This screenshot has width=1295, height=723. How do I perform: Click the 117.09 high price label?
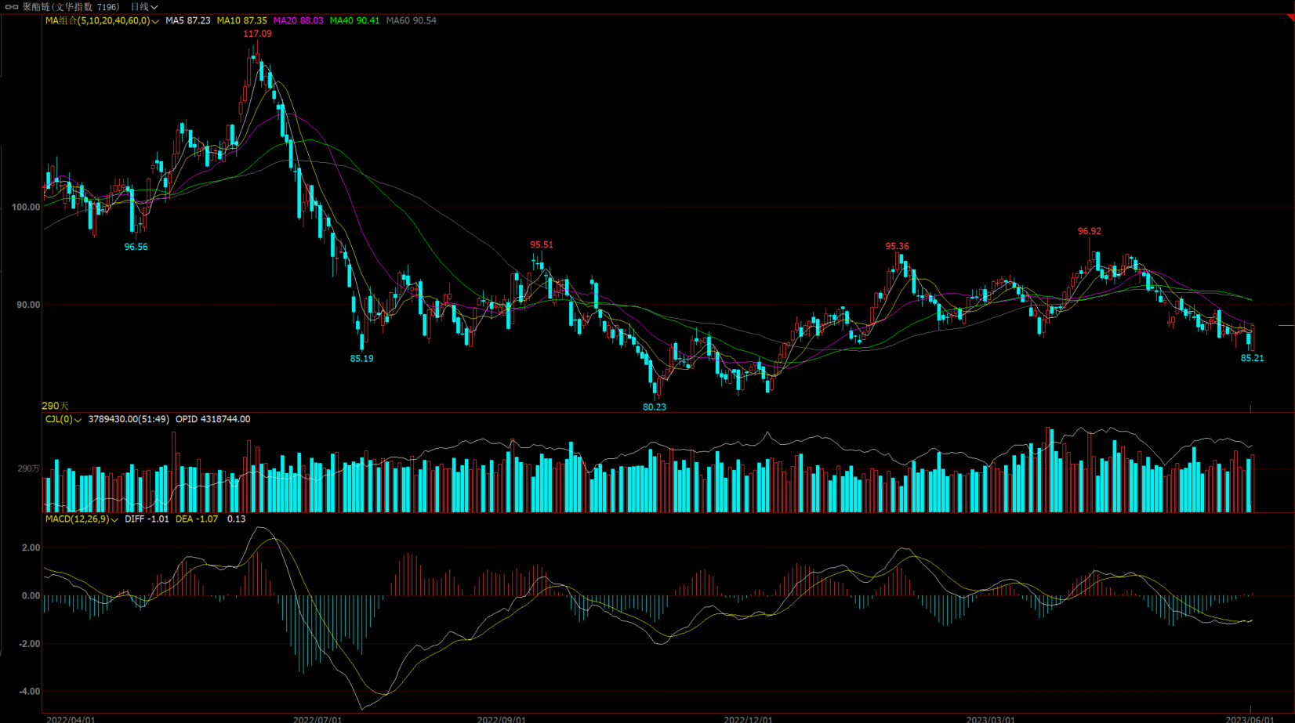click(257, 34)
